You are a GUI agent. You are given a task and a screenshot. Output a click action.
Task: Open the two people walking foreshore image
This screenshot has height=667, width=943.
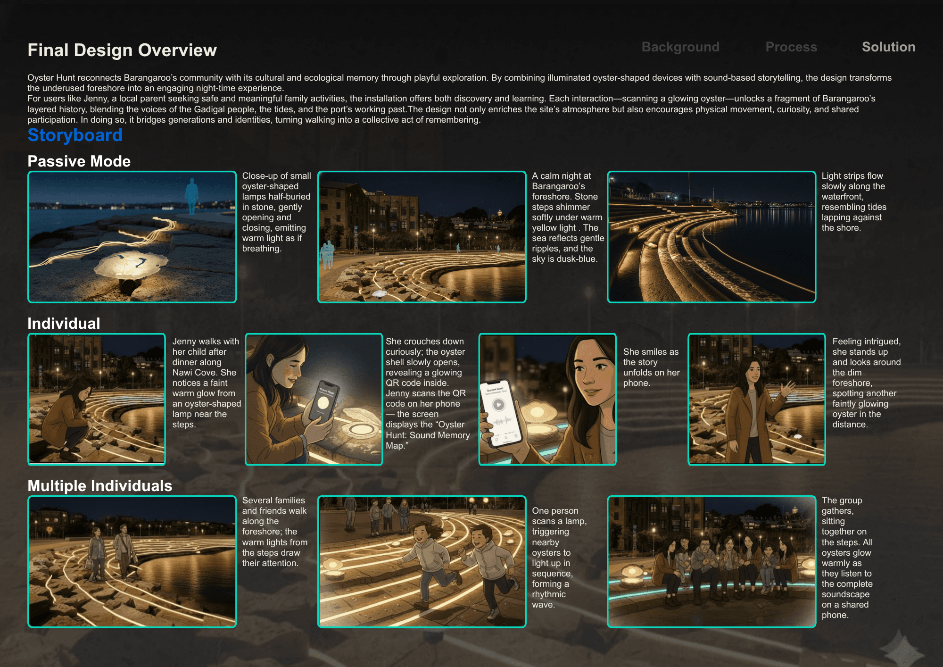tap(132, 561)
